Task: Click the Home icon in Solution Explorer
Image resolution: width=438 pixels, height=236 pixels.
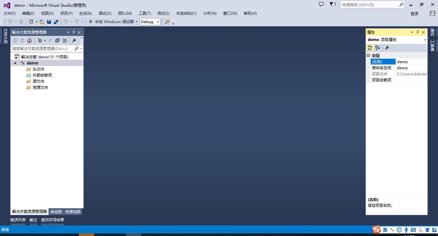Action: click(x=29, y=41)
